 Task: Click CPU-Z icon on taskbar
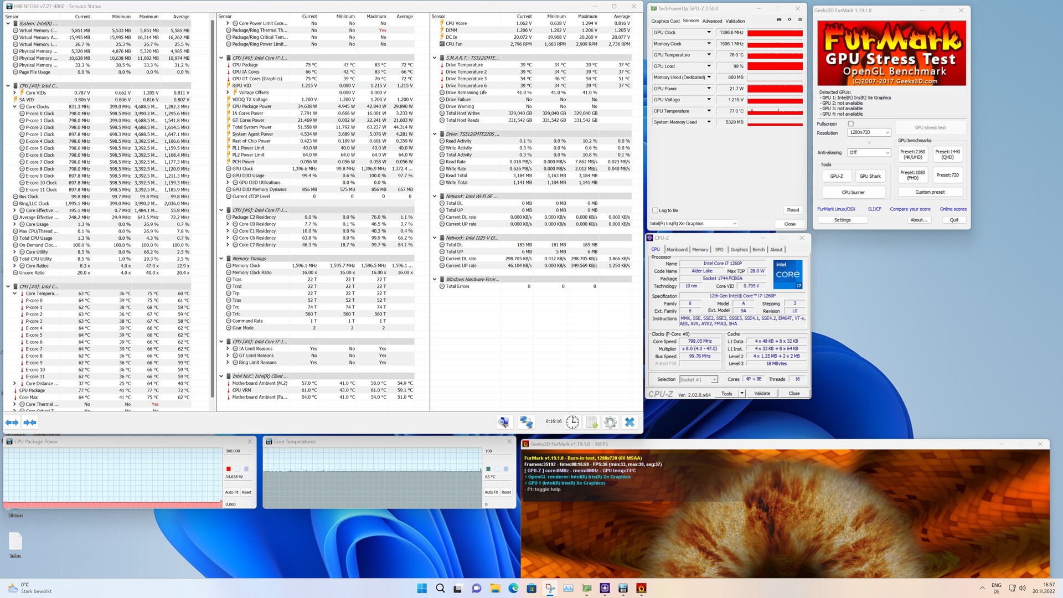click(x=605, y=588)
